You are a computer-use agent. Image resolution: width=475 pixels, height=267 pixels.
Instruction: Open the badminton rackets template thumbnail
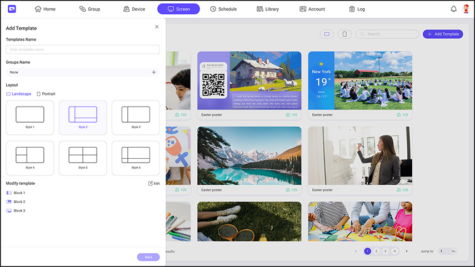pyautogui.click(x=249, y=221)
